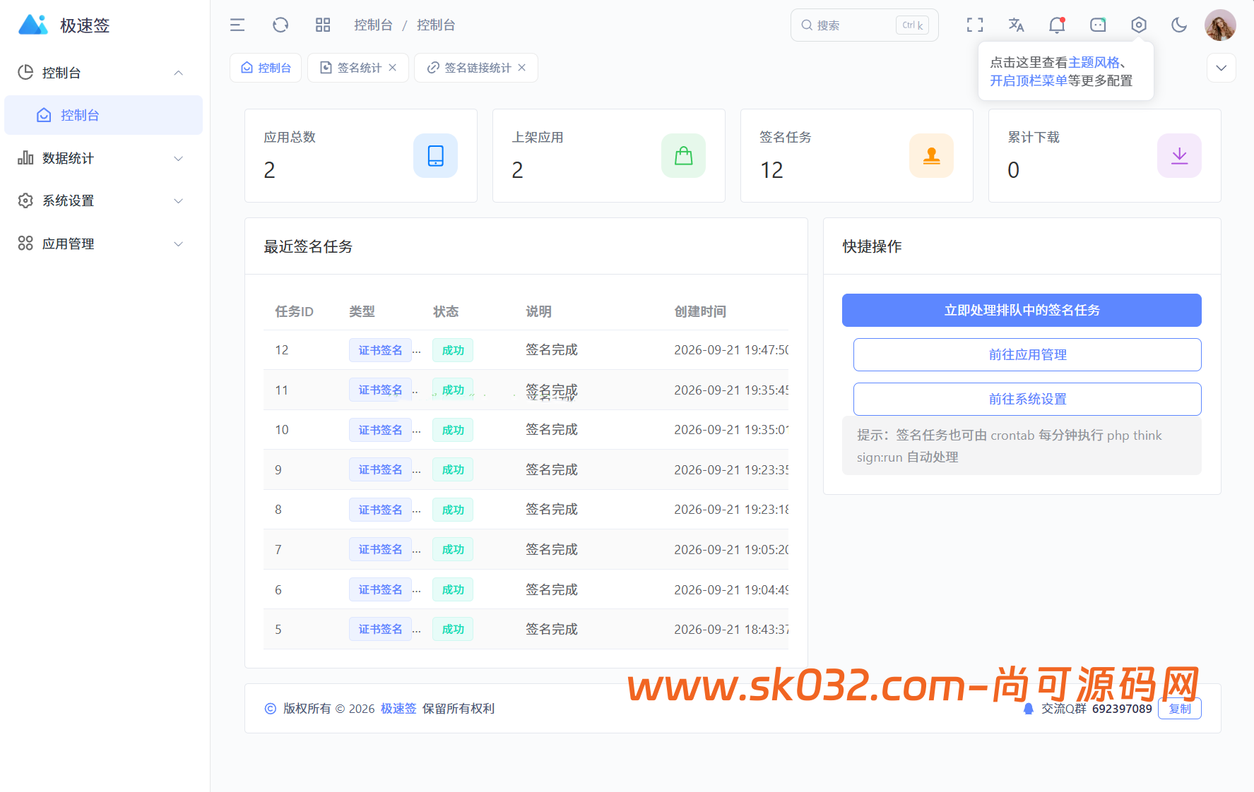This screenshot has height=792, width=1254.
Task: Open the user avatar menu
Action: pos(1220,25)
